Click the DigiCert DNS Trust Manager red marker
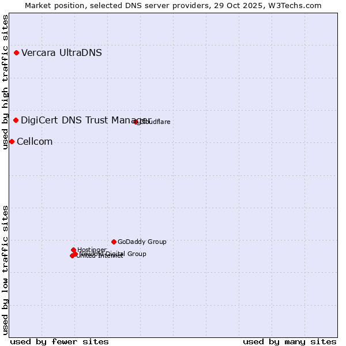Screen dimensions: 346x346 [16, 120]
